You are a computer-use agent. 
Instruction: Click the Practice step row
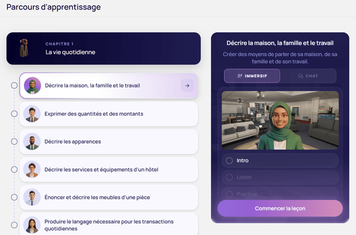pyautogui.click(x=280, y=192)
